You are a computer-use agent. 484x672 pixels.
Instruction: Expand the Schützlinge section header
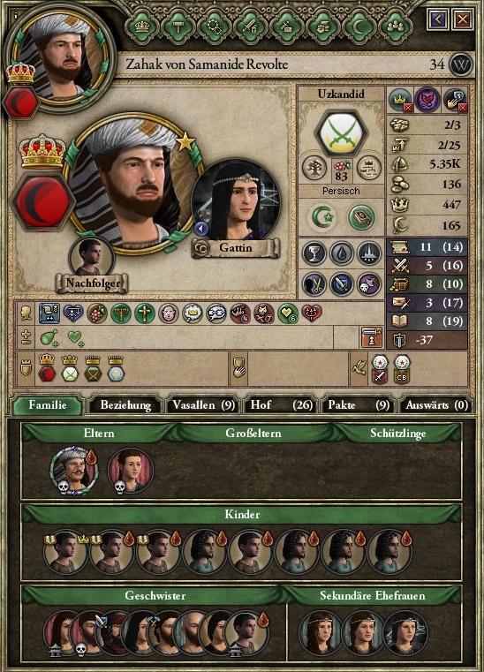pos(397,434)
